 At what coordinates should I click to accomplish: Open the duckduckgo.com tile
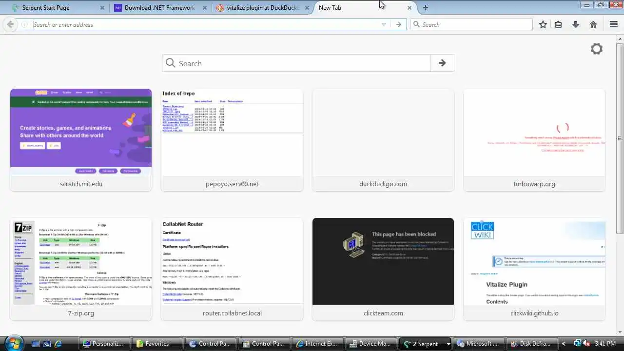coord(383,140)
